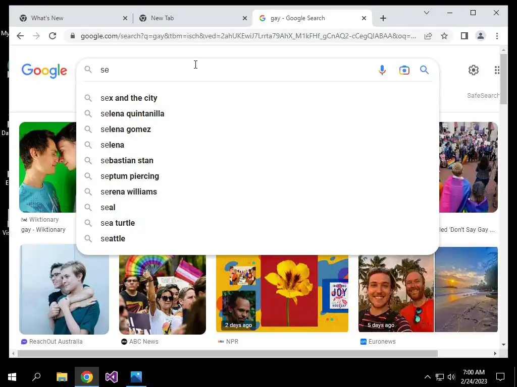Viewport: 517px width, 387px height.
Task: Click the voice search microphone icon
Action: pyautogui.click(x=382, y=70)
